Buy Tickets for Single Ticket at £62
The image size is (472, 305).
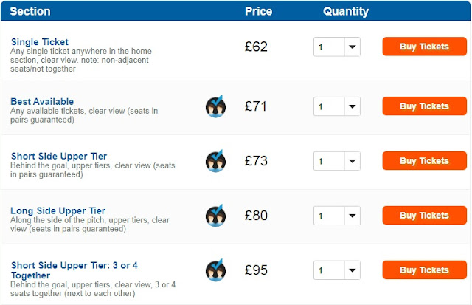pyautogui.click(x=424, y=47)
